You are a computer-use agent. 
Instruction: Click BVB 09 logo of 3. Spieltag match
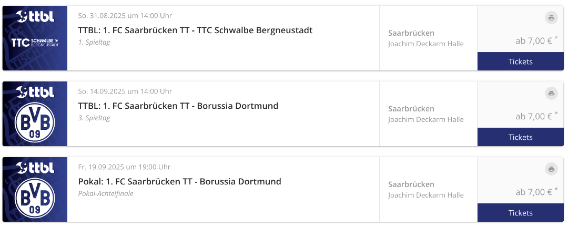coord(35,123)
